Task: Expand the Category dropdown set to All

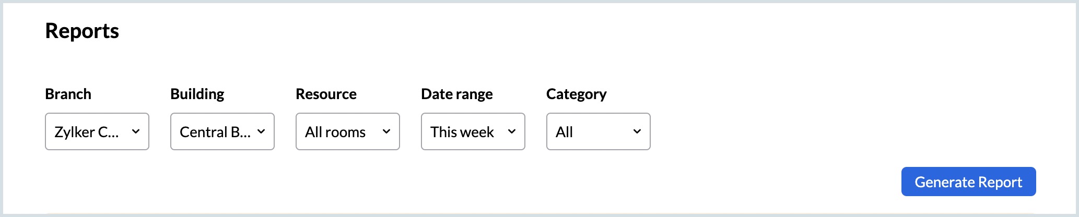Action: coord(599,131)
